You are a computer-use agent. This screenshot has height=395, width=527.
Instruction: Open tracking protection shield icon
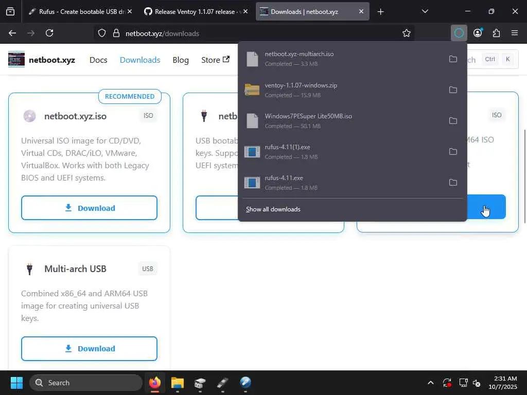point(102,33)
